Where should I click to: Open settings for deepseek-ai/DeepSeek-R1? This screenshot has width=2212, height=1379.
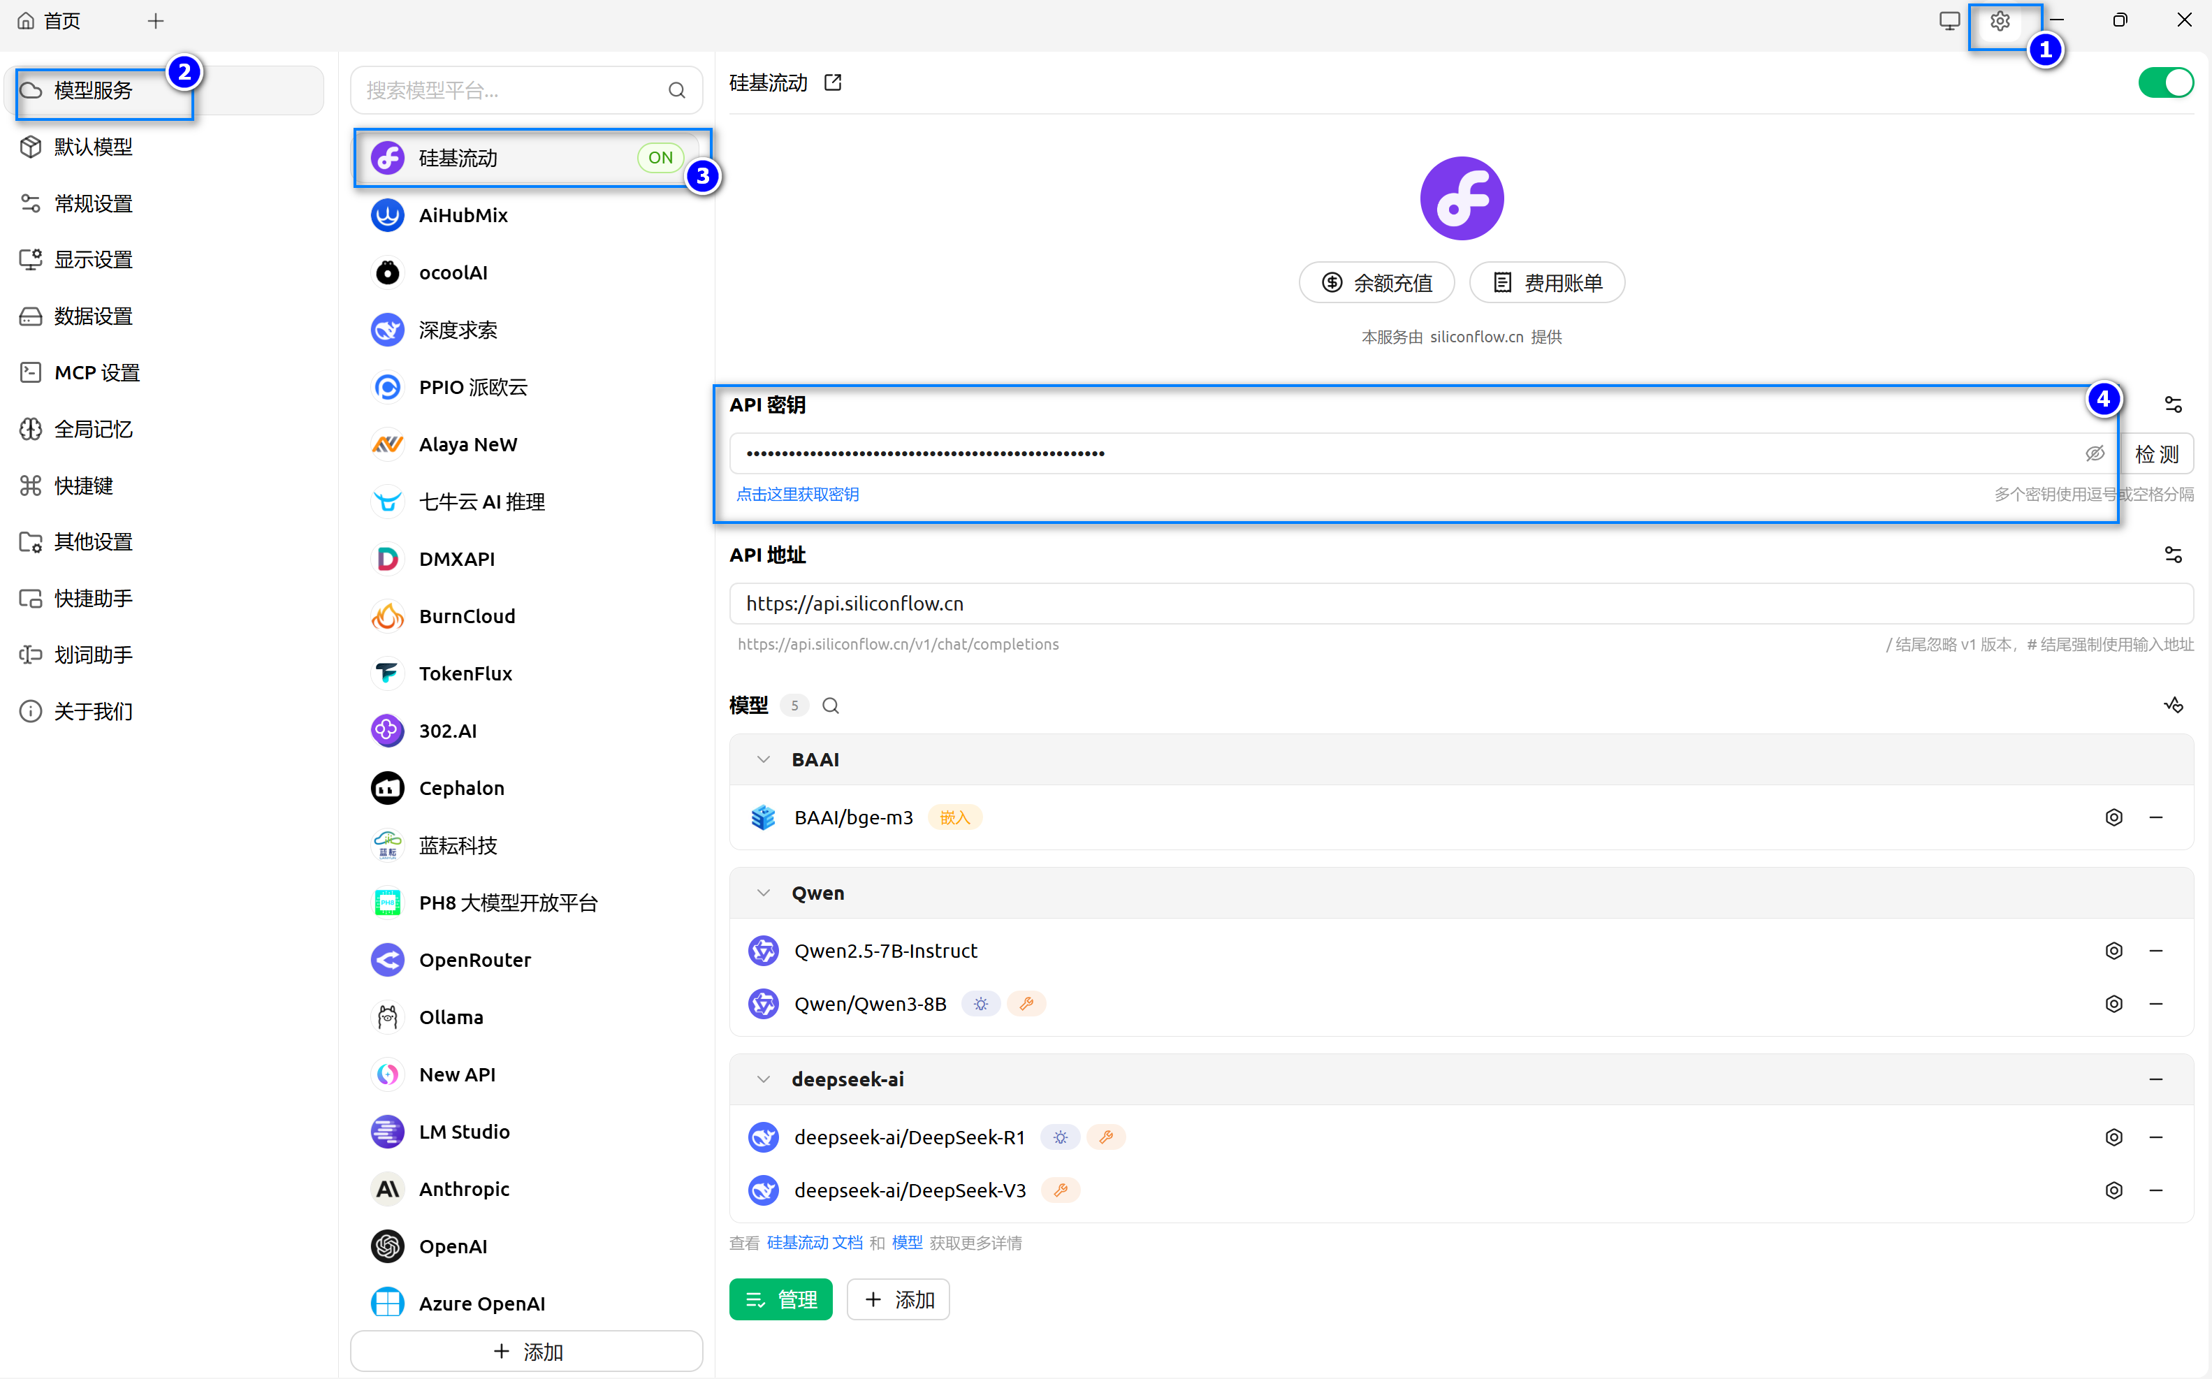pyautogui.click(x=2114, y=1137)
